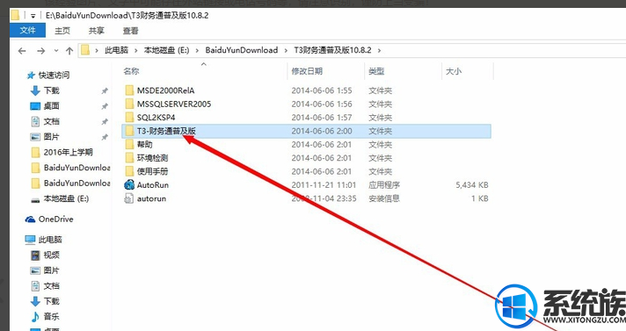Click 本地磁盘 (E:) in the address bar
This screenshot has width=626, height=331.
(x=166, y=50)
